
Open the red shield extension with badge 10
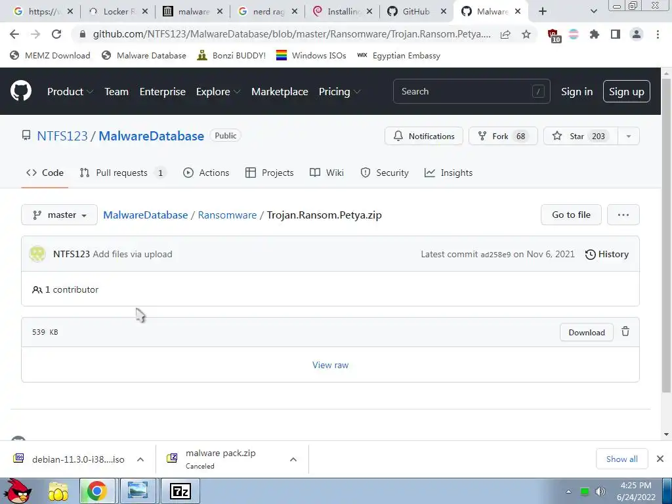click(x=554, y=35)
